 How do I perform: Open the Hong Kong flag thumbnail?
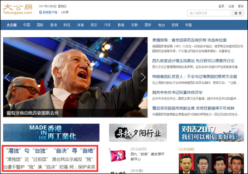coord(118,156)
